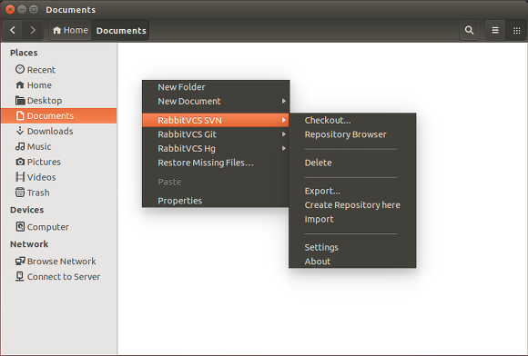
Task: Open Home in Places sidebar
Action: [59, 85]
